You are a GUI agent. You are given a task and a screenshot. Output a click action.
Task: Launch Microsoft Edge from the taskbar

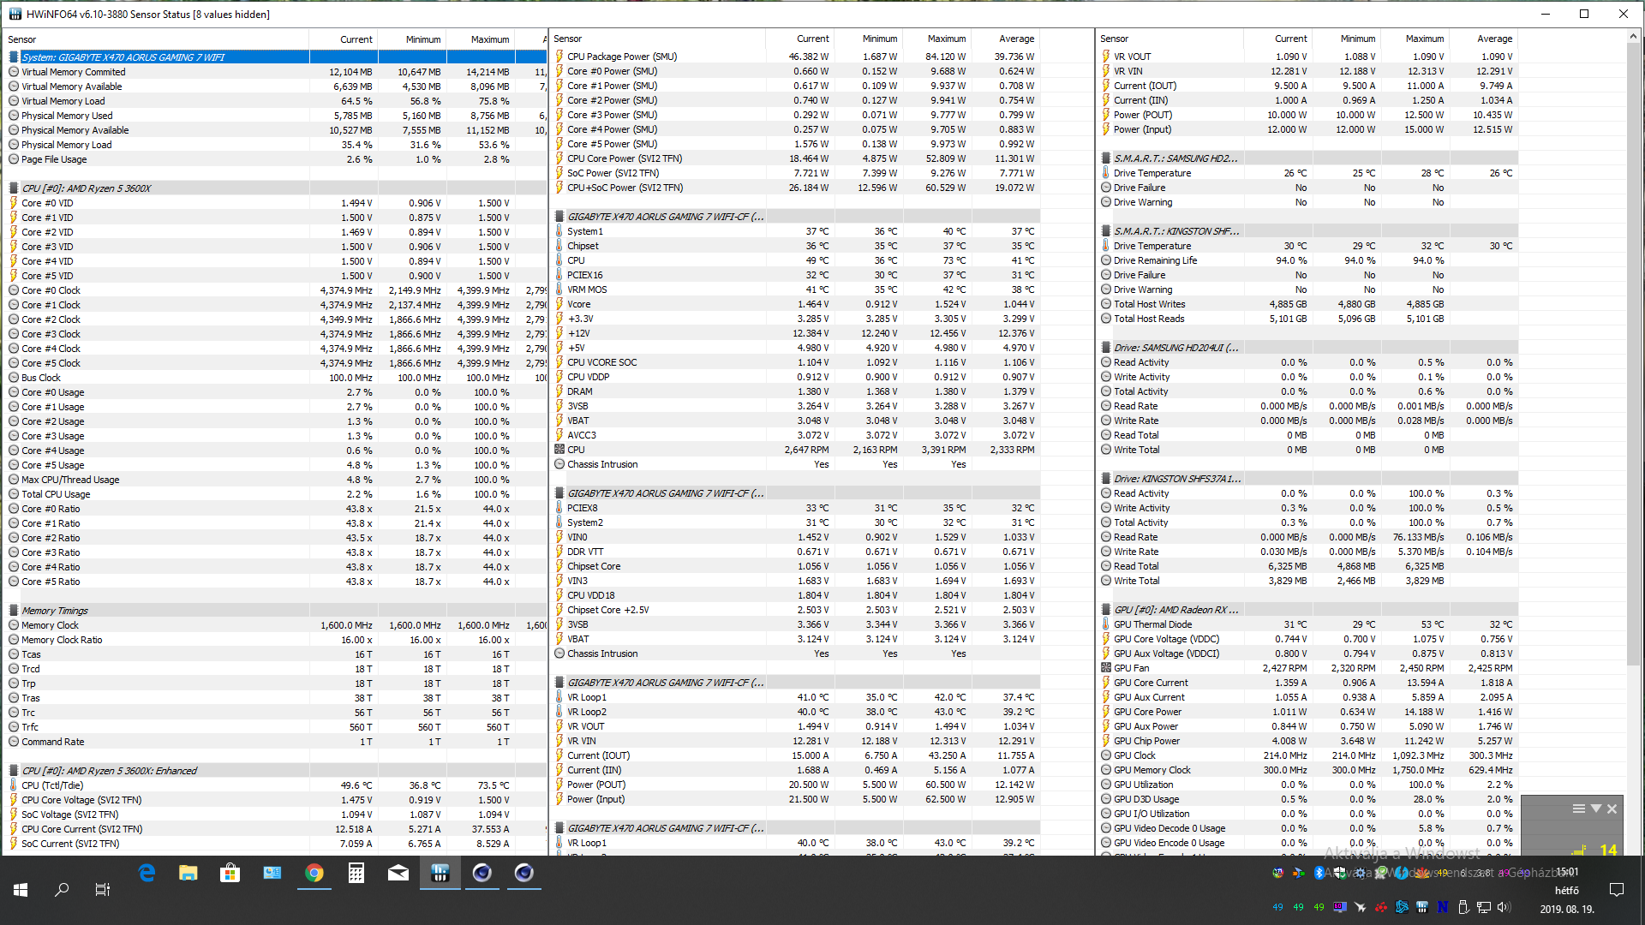click(147, 873)
